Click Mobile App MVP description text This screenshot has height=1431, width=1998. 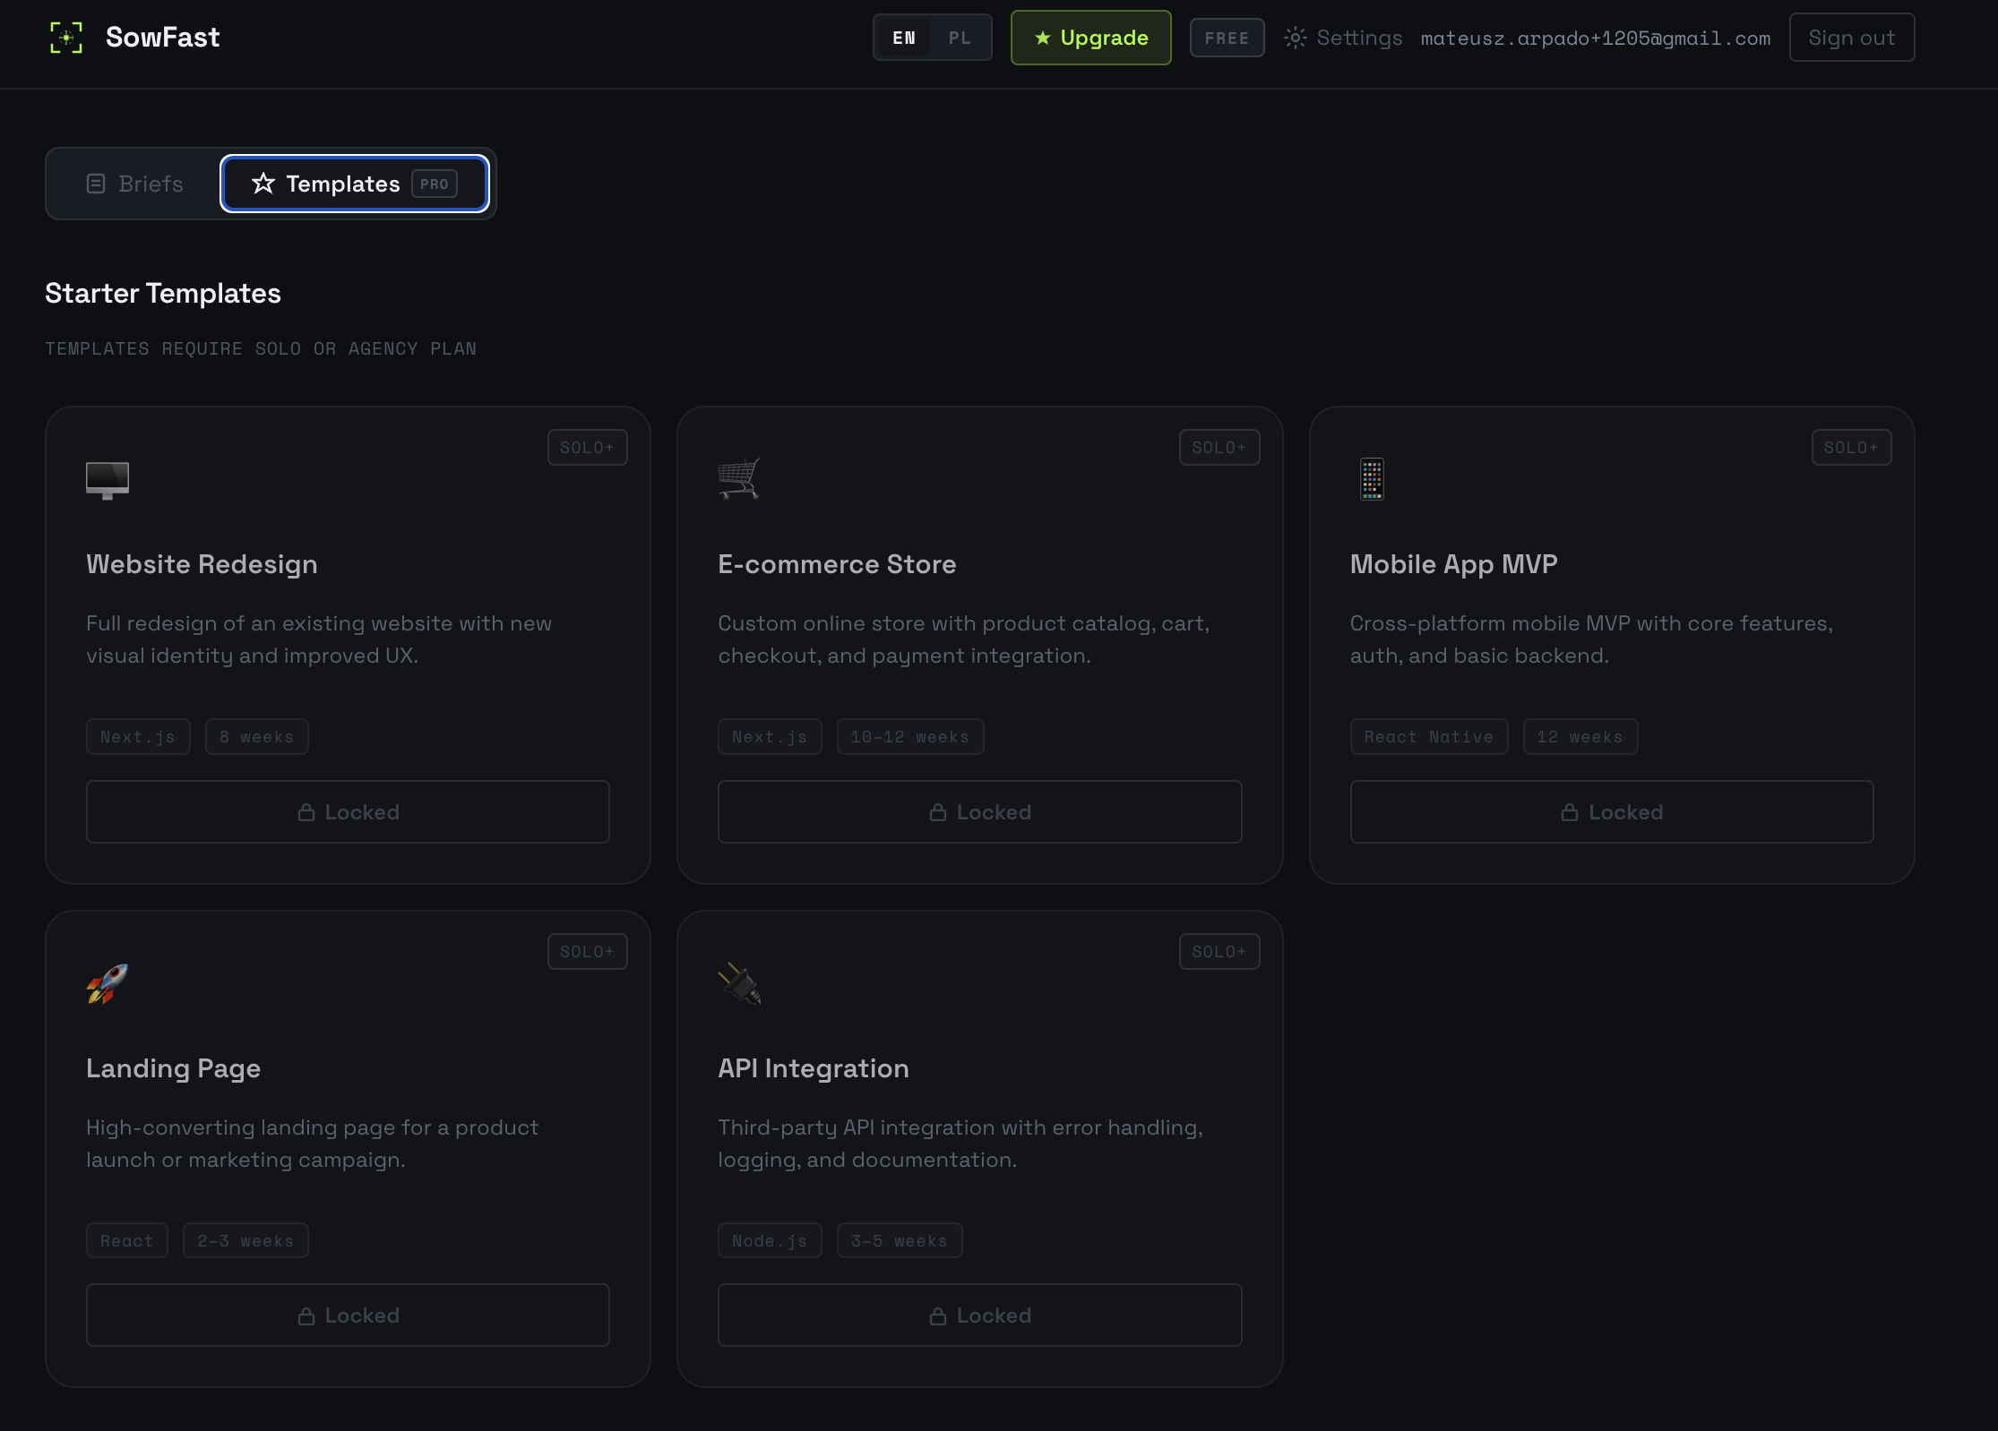(x=1591, y=639)
